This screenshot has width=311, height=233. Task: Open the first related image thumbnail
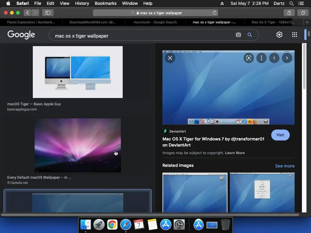tap(195, 192)
